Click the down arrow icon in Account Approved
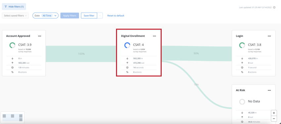The height and width of the screenshot is (124, 281). (12, 58)
